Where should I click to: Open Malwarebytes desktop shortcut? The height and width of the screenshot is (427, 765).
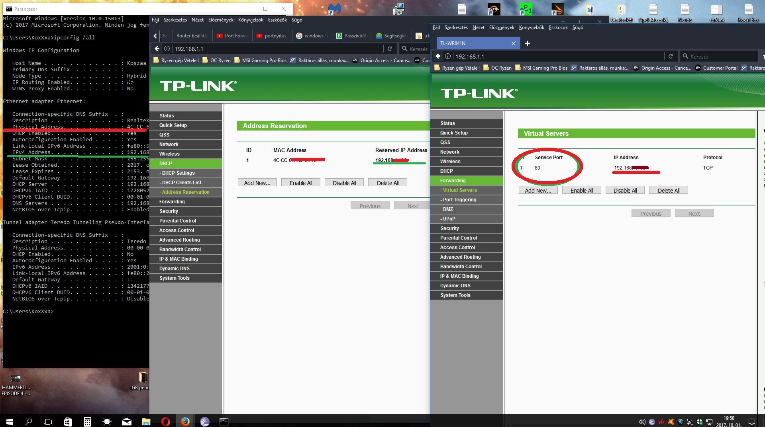coord(334,9)
